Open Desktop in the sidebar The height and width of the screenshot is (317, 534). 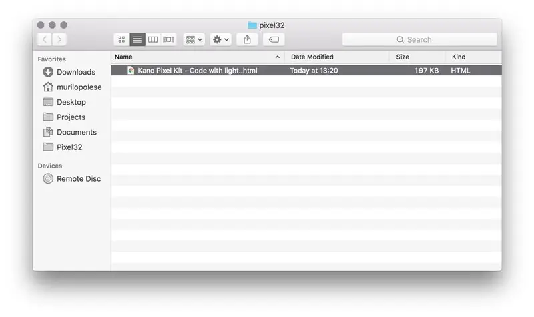coord(72,102)
